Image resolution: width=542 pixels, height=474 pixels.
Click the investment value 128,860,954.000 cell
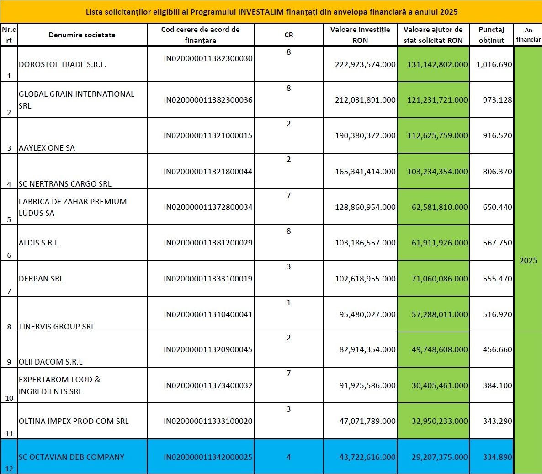point(365,207)
